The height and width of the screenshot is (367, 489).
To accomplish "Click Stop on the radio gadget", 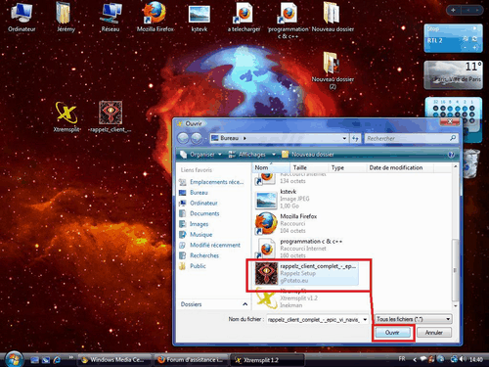I will (433, 28).
